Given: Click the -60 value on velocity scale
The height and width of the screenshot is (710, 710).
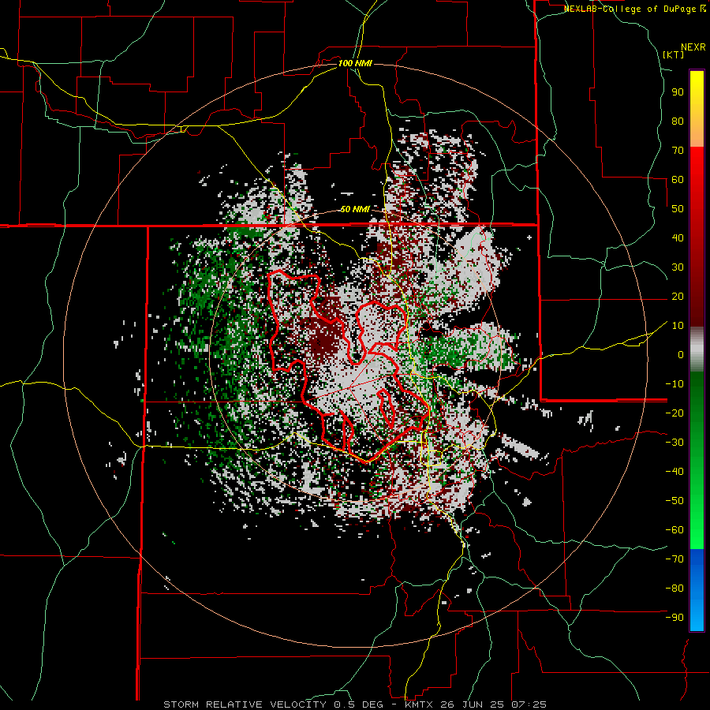Looking at the screenshot, I should click(x=674, y=530).
